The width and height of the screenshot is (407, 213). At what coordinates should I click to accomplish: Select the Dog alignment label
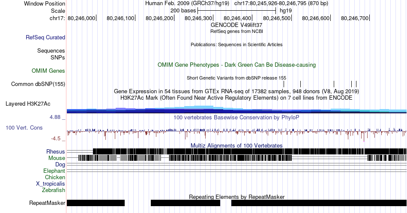coord(60,165)
